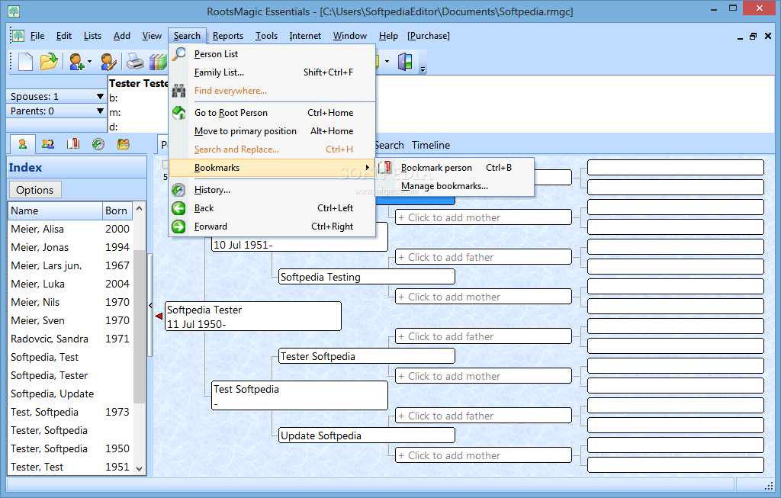
Task: Click the books icon in toolbar
Action: point(158,62)
